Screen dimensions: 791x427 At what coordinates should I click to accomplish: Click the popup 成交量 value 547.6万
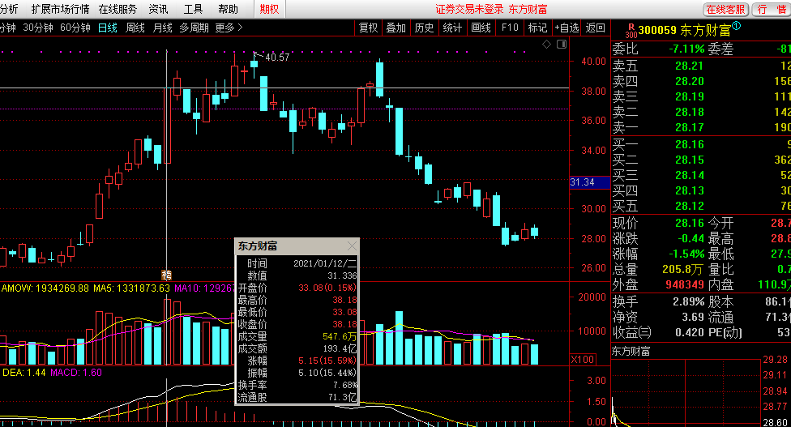pyautogui.click(x=340, y=336)
